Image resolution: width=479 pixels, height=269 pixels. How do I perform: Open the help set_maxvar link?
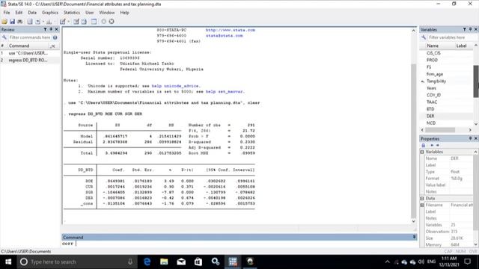tap(225, 91)
